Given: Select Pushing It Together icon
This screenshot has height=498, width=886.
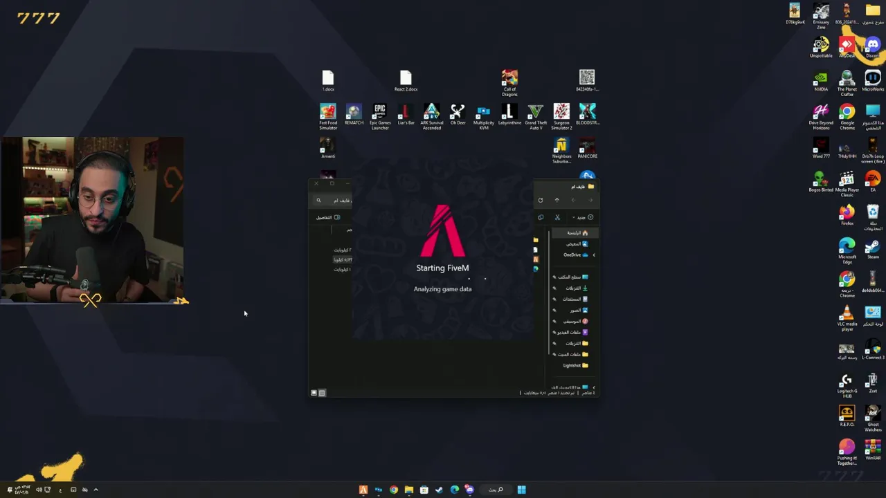Looking at the screenshot, I should (847, 452).
